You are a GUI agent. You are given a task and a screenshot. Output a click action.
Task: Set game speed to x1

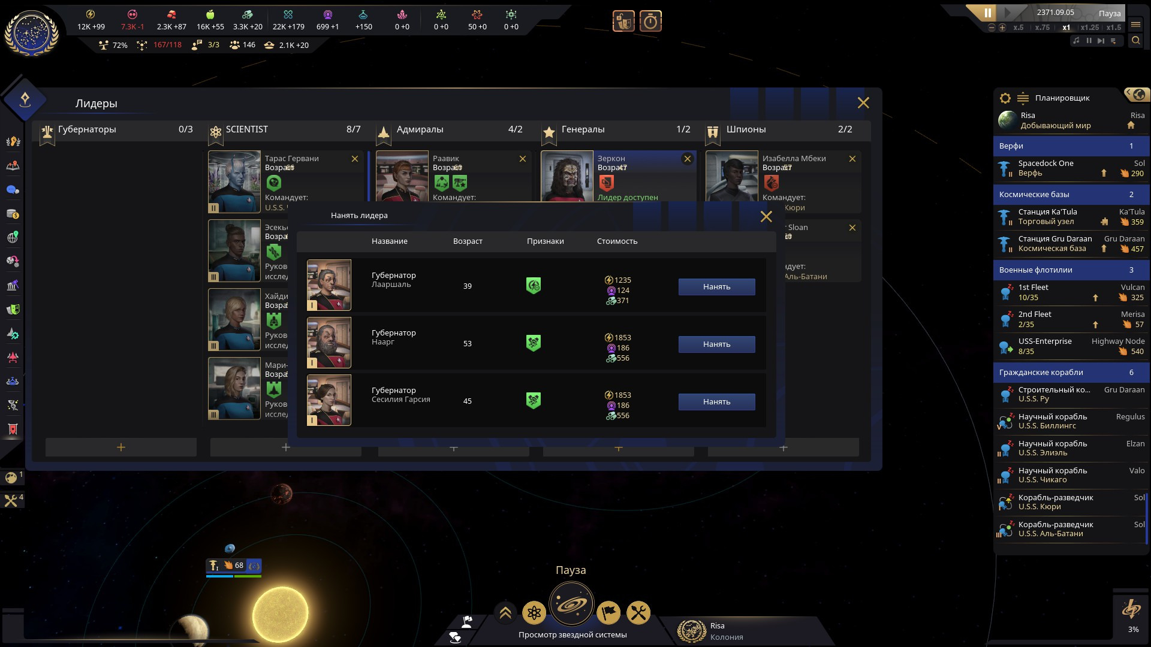(1066, 28)
